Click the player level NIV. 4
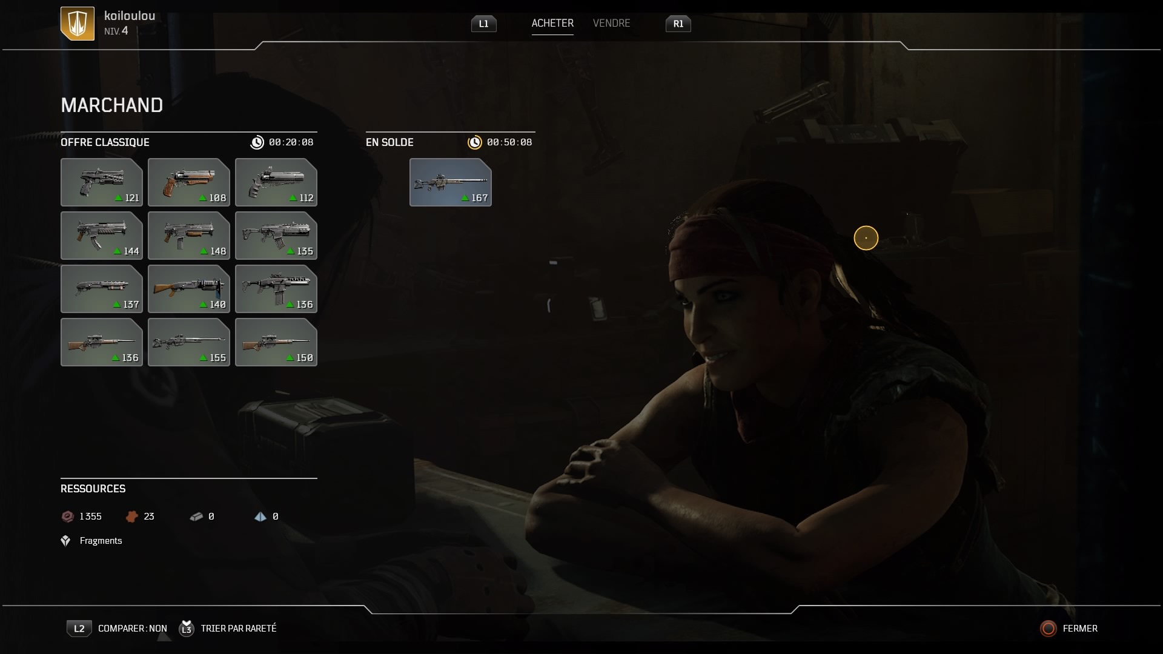 tap(116, 31)
